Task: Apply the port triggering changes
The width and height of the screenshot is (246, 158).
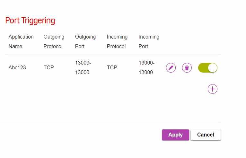Action: pyautogui.click(x=176, y=135)
